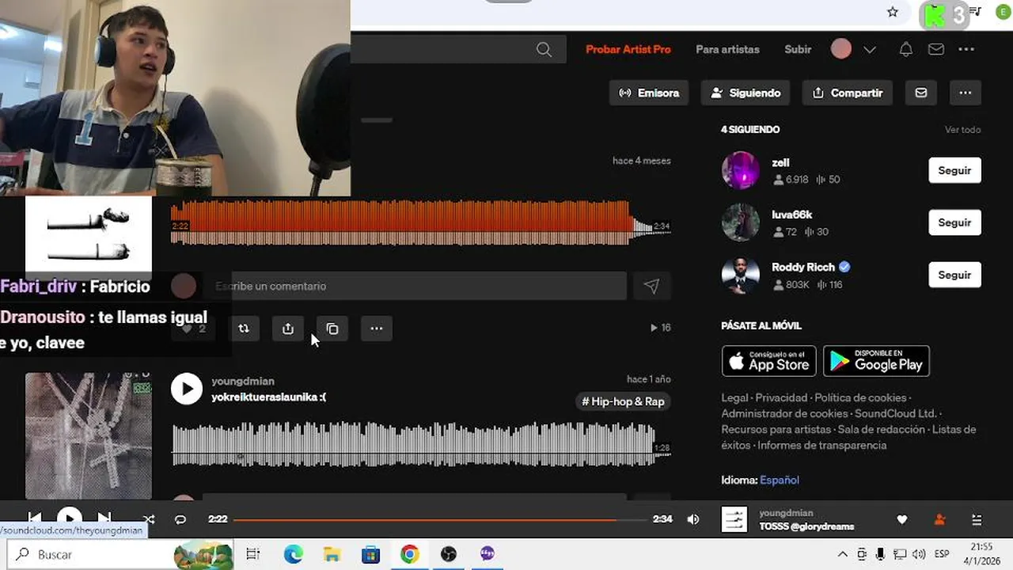Screen dimensions: 1013x570
Task: Open yokreiktueraslaunika cover artwork
Action: pyautogui.click(x=89, y=436)
